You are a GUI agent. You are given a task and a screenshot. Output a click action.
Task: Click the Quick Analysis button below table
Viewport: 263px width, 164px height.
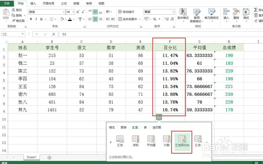(159, 117)
